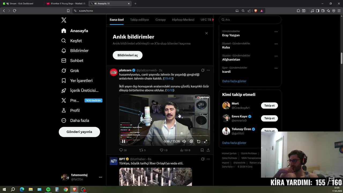The image size is (343, 193).
Task: Open options for Icardi trend
Action: (x=276, y=68)
